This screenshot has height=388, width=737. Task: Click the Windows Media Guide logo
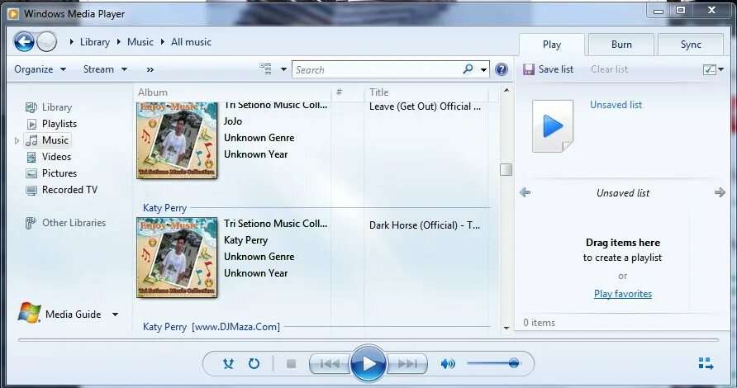point(29,313)
